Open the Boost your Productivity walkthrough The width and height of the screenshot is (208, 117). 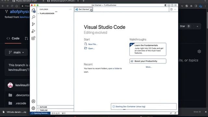[148, 61]
